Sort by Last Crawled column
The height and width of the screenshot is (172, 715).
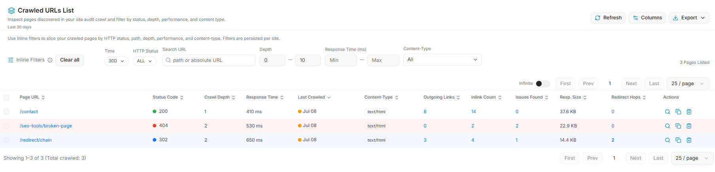[x=315, y=97]
